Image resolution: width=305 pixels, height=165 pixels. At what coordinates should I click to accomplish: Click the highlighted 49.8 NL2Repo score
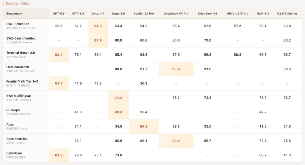pyautogui.click(x=119, y=112)
